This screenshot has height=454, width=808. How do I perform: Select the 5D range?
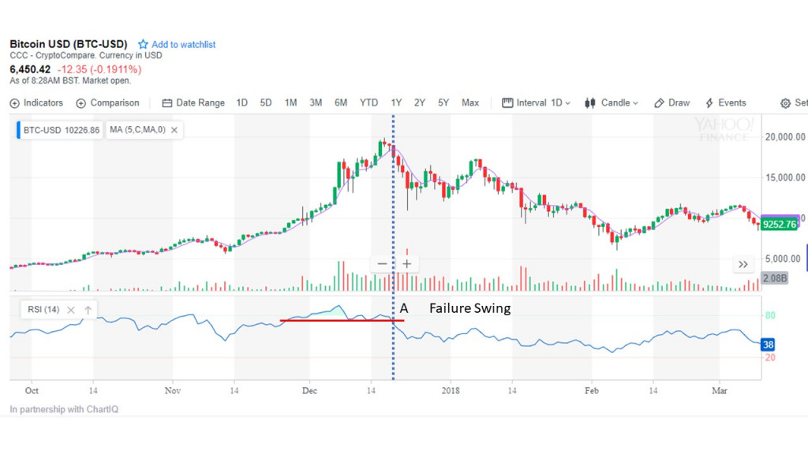click(x=265, y=103)
